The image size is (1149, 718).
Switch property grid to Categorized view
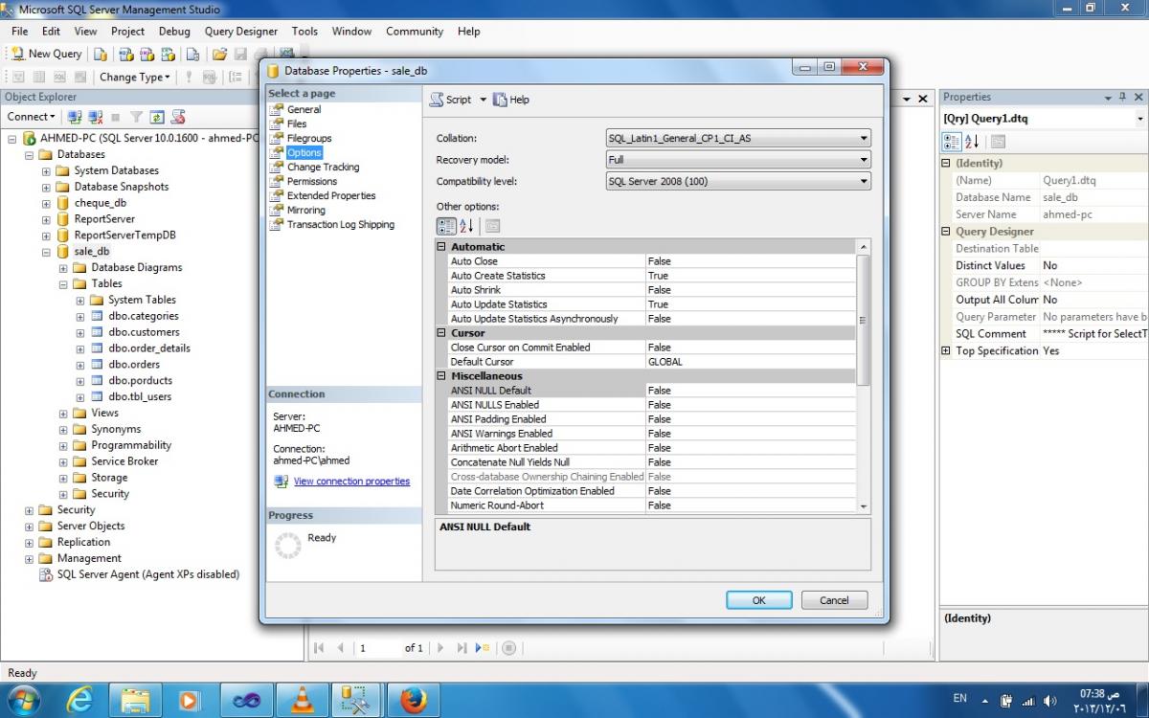coord(446,227)
